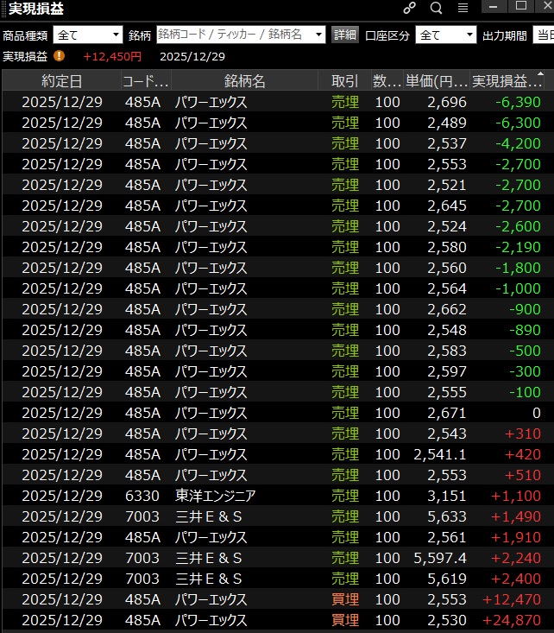554x633 pixels.
Task: Click the 取引 column header
Action: click(x=344, y=81)
